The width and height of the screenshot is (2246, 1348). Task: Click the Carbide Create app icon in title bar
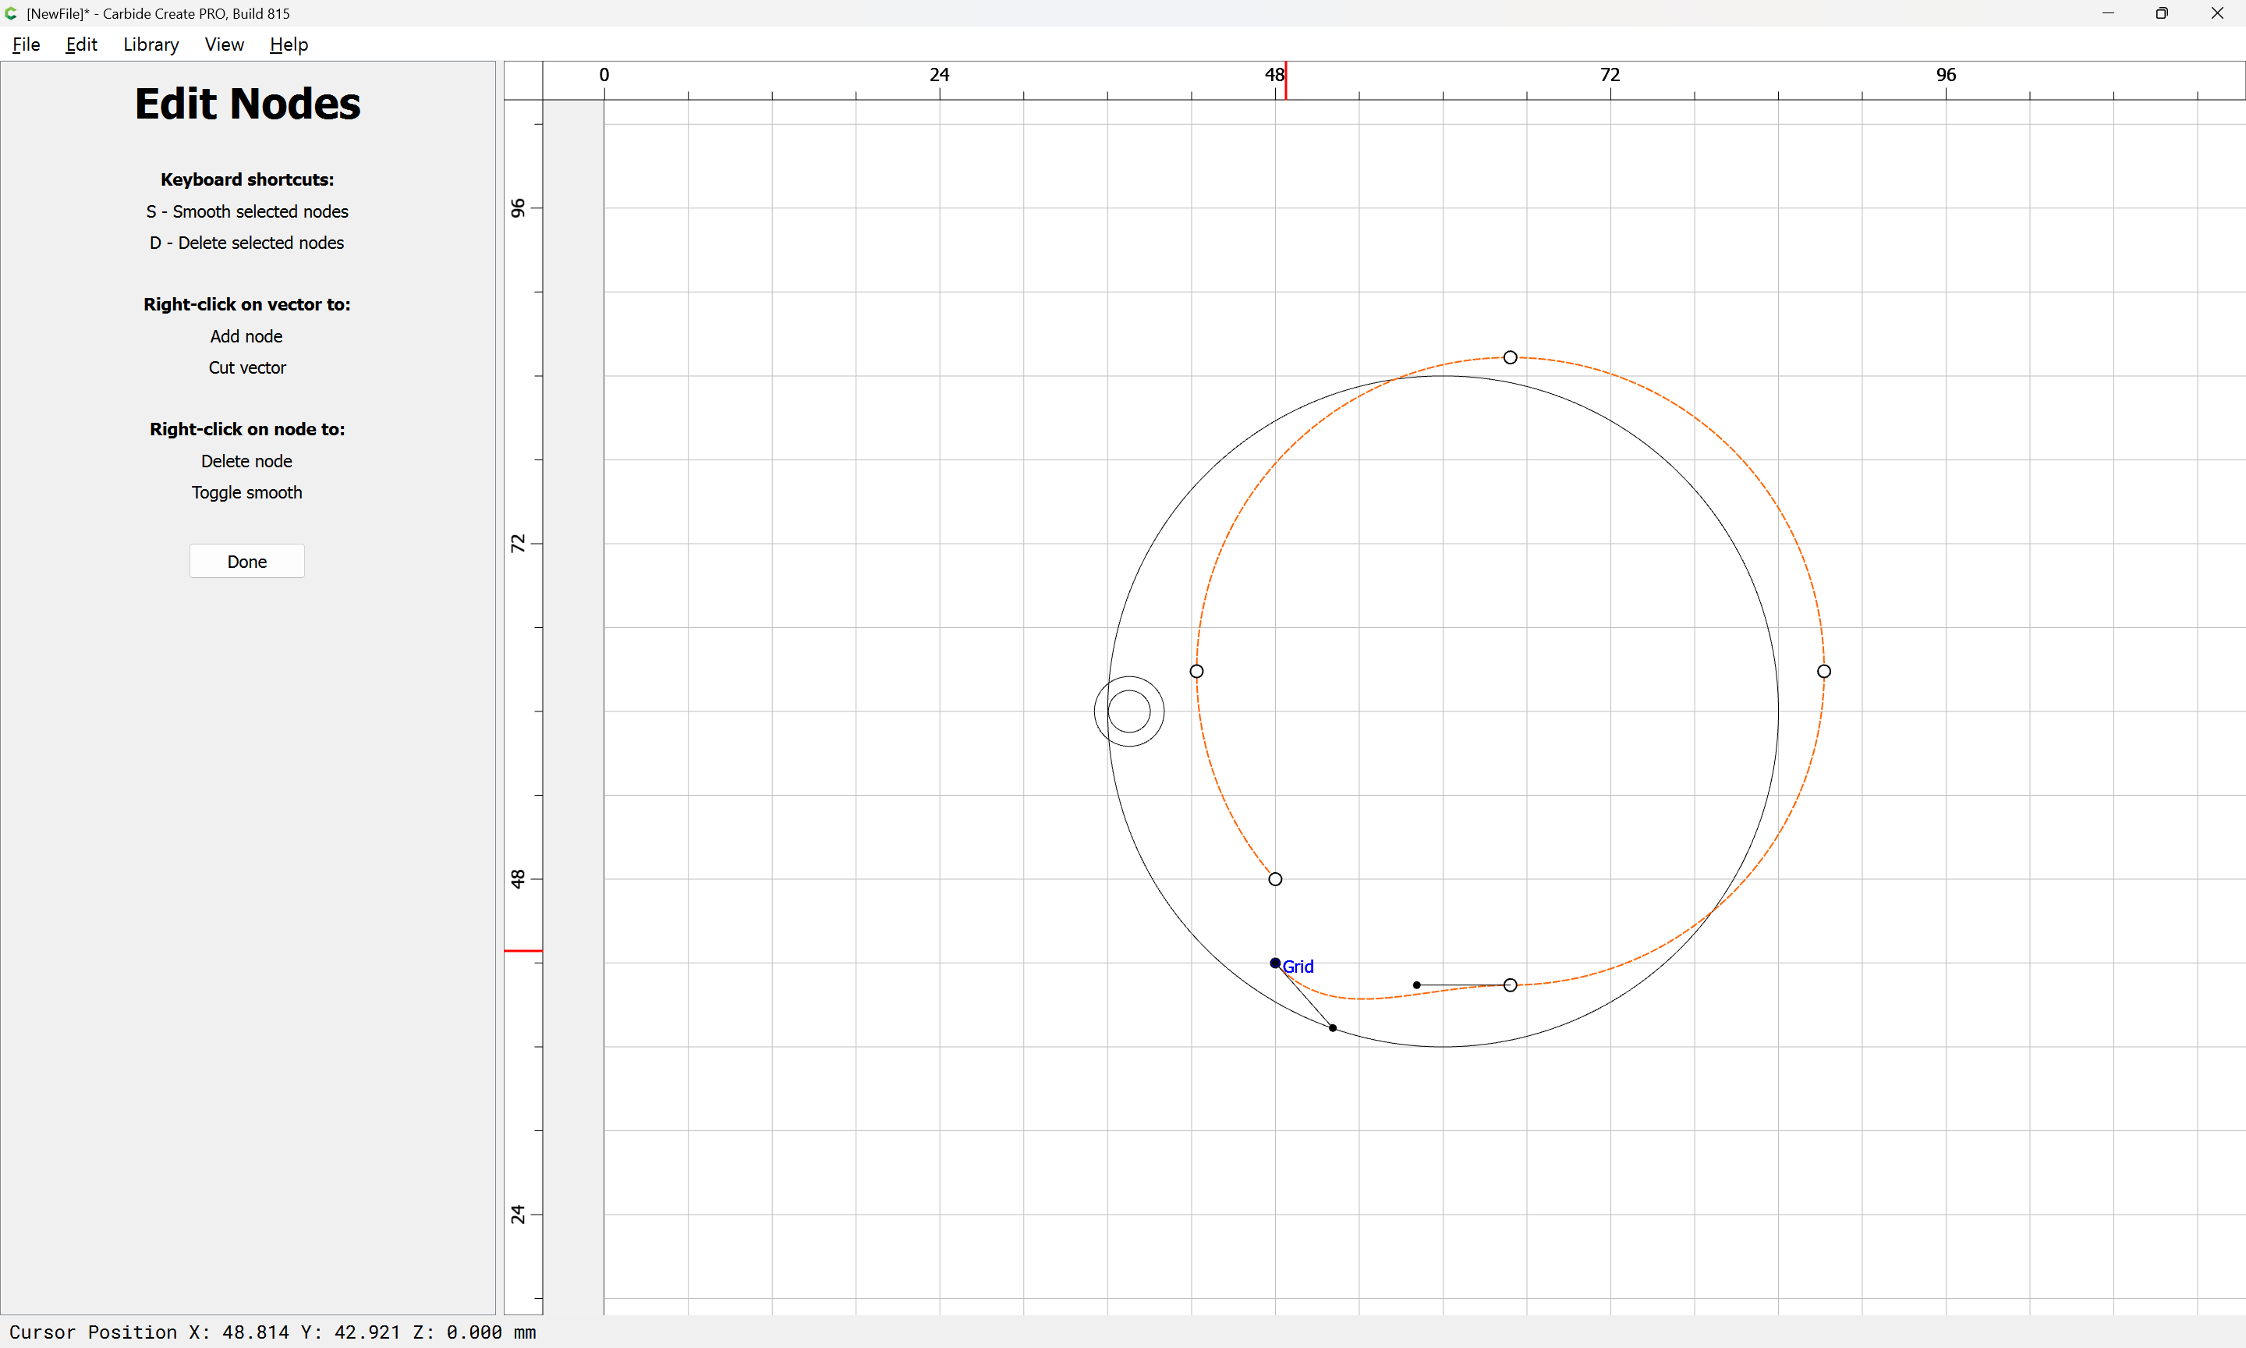pyautogui.click(x=12, y=13)
